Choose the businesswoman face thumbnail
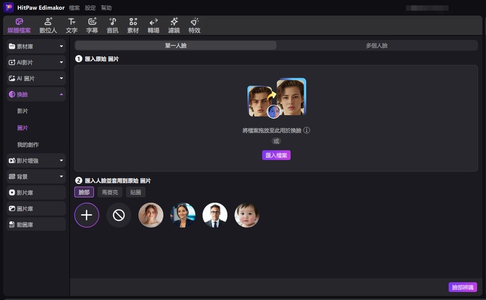The width and height of the screenshot is (486, 300). [183, 215]
